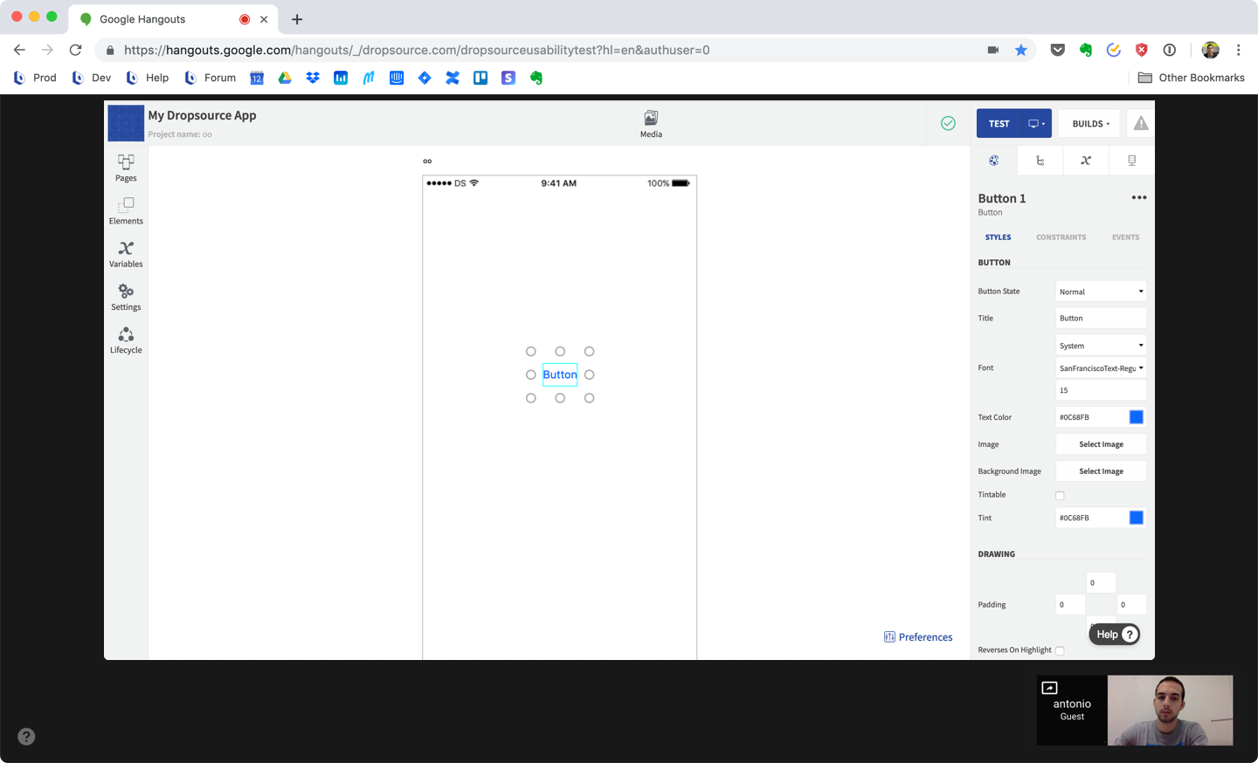1258x763 pixels.
Task: Click the Title input field
Action: [x=1101, y=319]
